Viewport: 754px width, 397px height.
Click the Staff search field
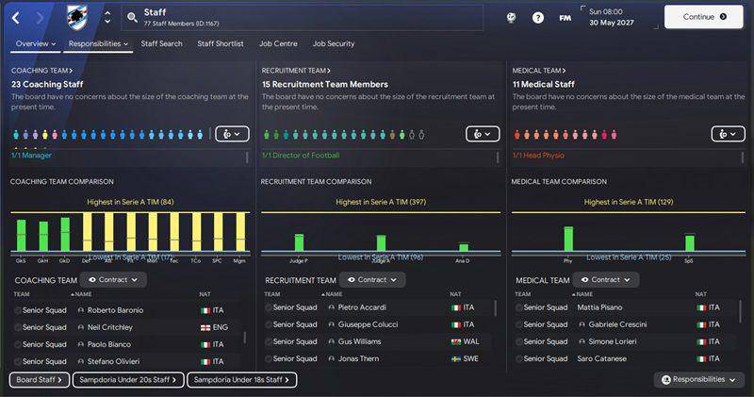click(x=302, y=18)
